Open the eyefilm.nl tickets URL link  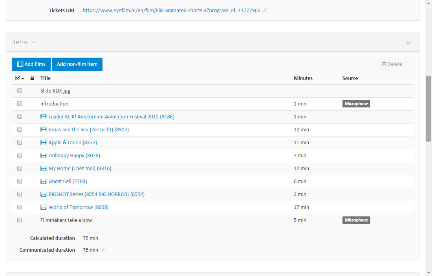(x=171, y=11)
